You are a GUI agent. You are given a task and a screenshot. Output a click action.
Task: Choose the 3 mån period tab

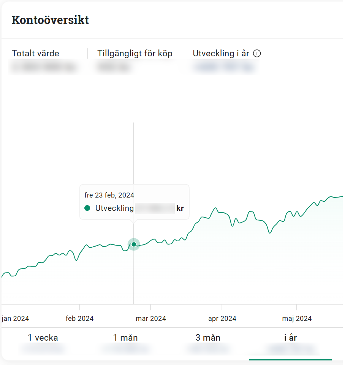pos(208,338)
